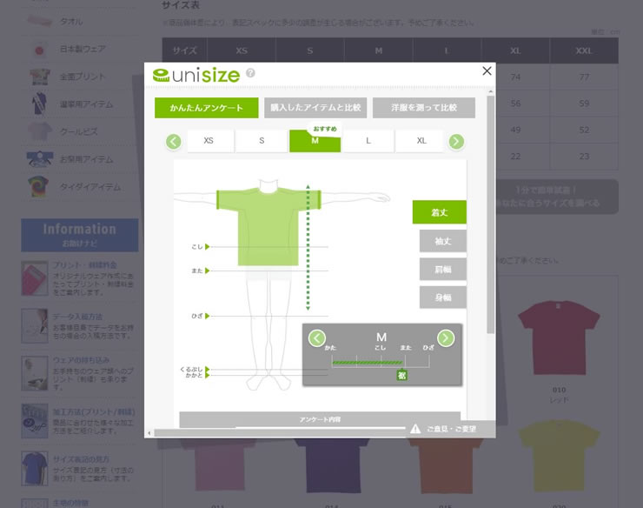This screenshot has height=508, width=643.
Task: Open タイダイアイテム category in sidebar
Action: pos(90,187)
